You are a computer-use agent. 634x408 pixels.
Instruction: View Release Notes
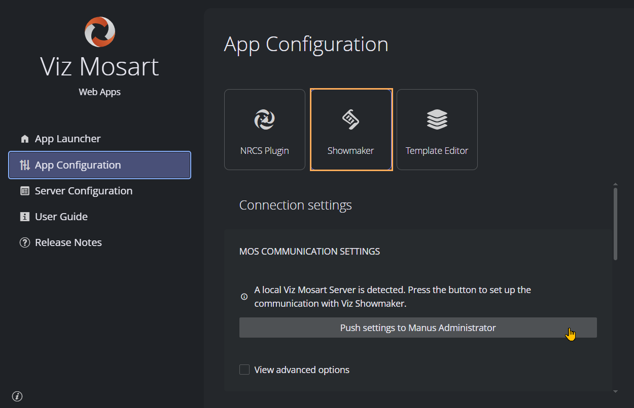[99, 242]
